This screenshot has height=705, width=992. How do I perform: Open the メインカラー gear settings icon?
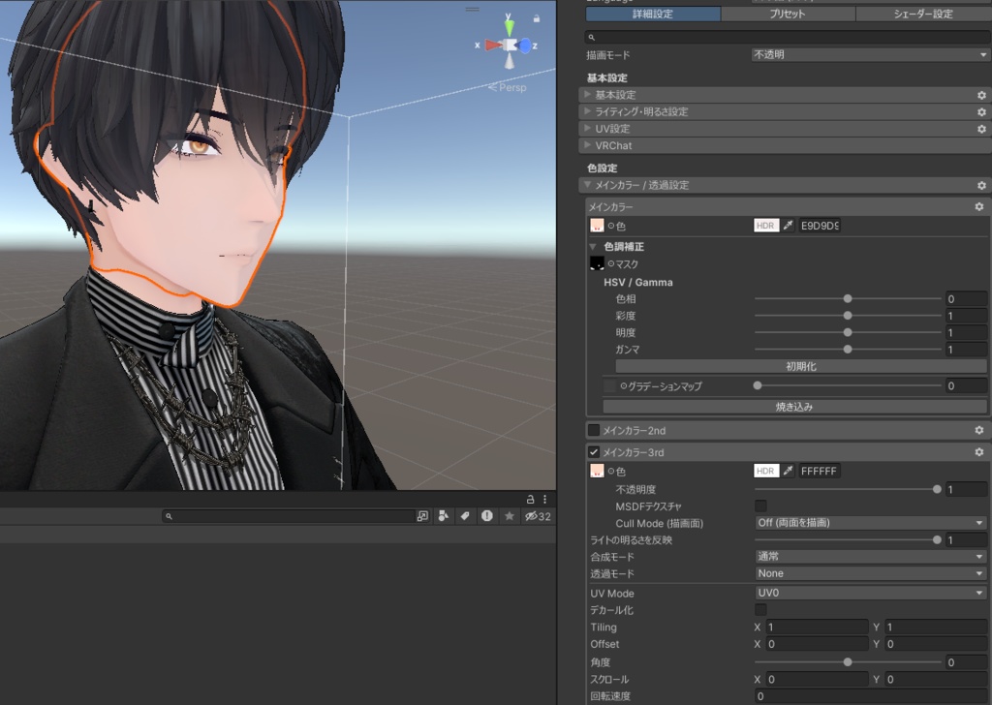(978, 206)
